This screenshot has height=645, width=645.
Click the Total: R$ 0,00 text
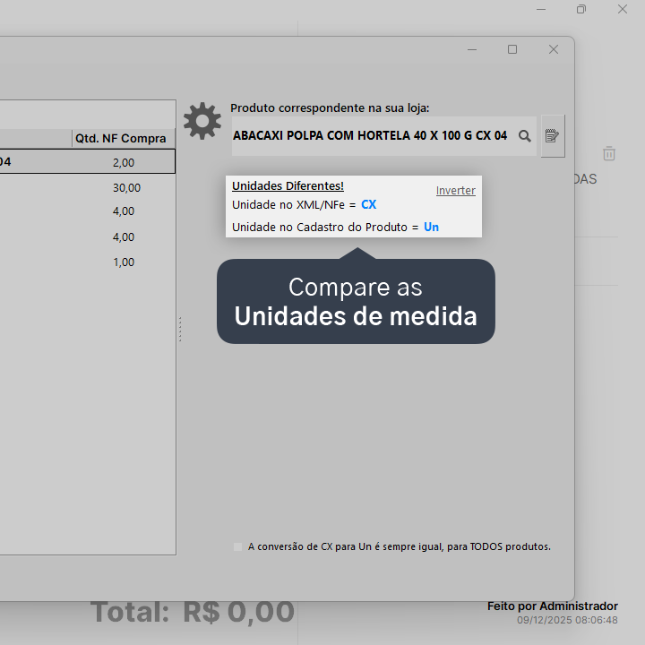click(x=192, y=612)
